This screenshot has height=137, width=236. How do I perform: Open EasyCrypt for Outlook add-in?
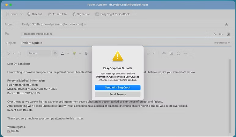[x=113, y=14]
